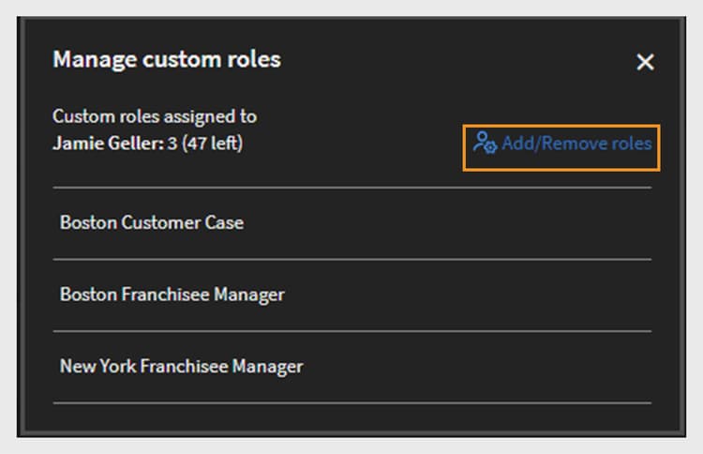Image resolution: width=703 pixels, height=454 pixels.
Task: Click the words "Add/Remove roles"
Action: [x=576, y=144]
